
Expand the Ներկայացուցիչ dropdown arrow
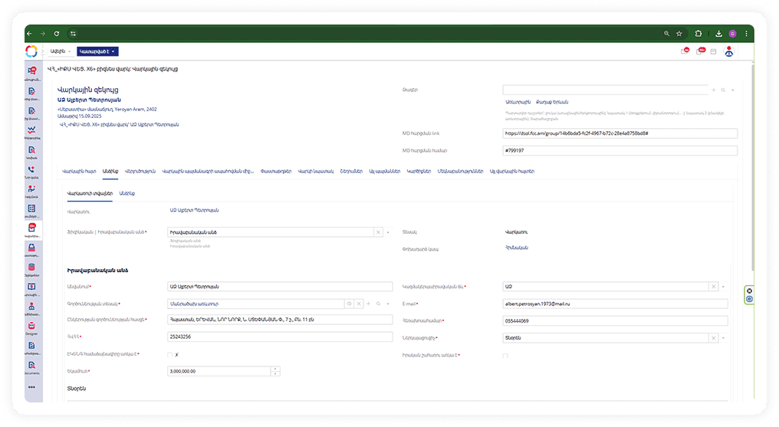pos(723,337)
